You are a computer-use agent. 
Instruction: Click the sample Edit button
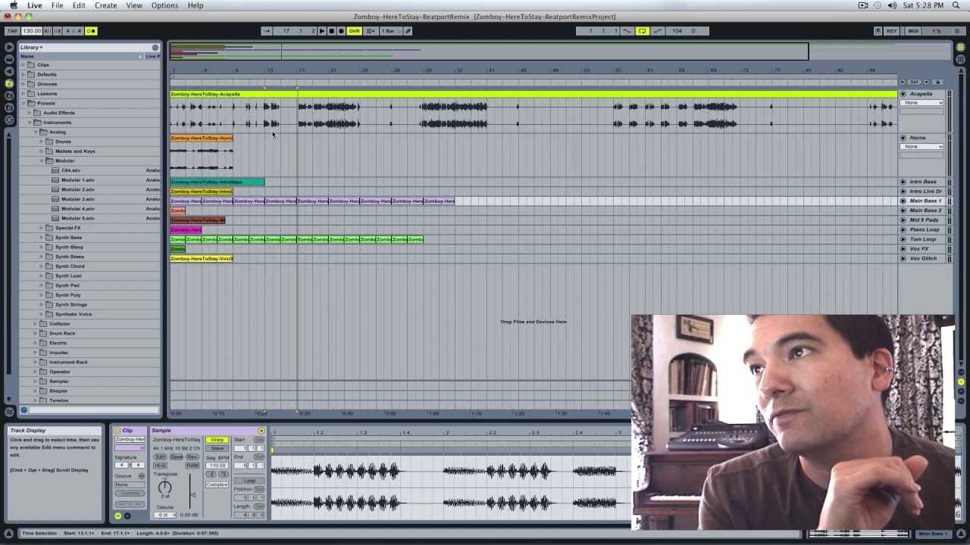160,457
